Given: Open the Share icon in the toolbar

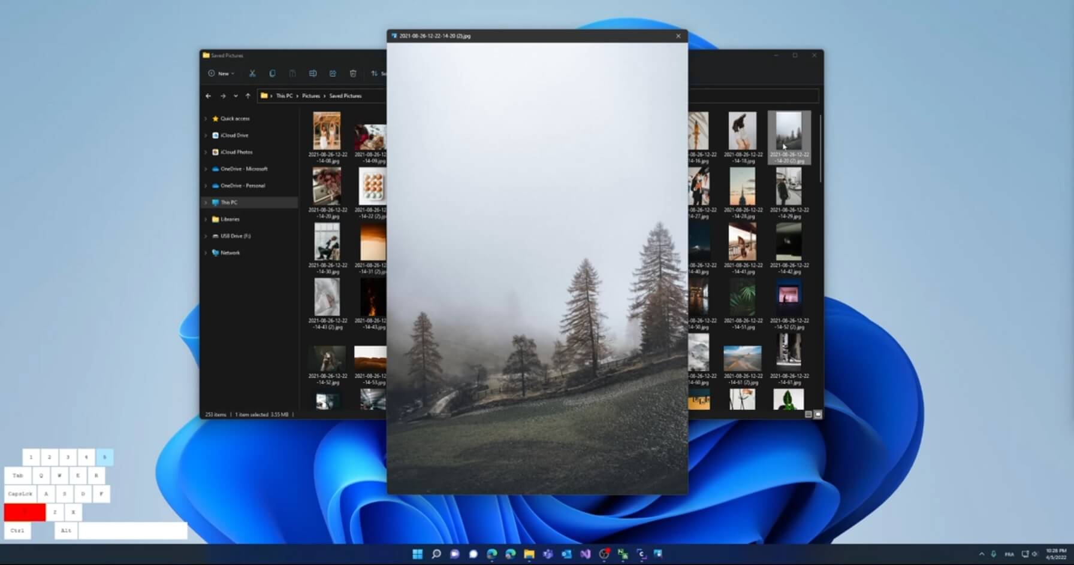Looking at the screenshot, I should click(333, 73).
